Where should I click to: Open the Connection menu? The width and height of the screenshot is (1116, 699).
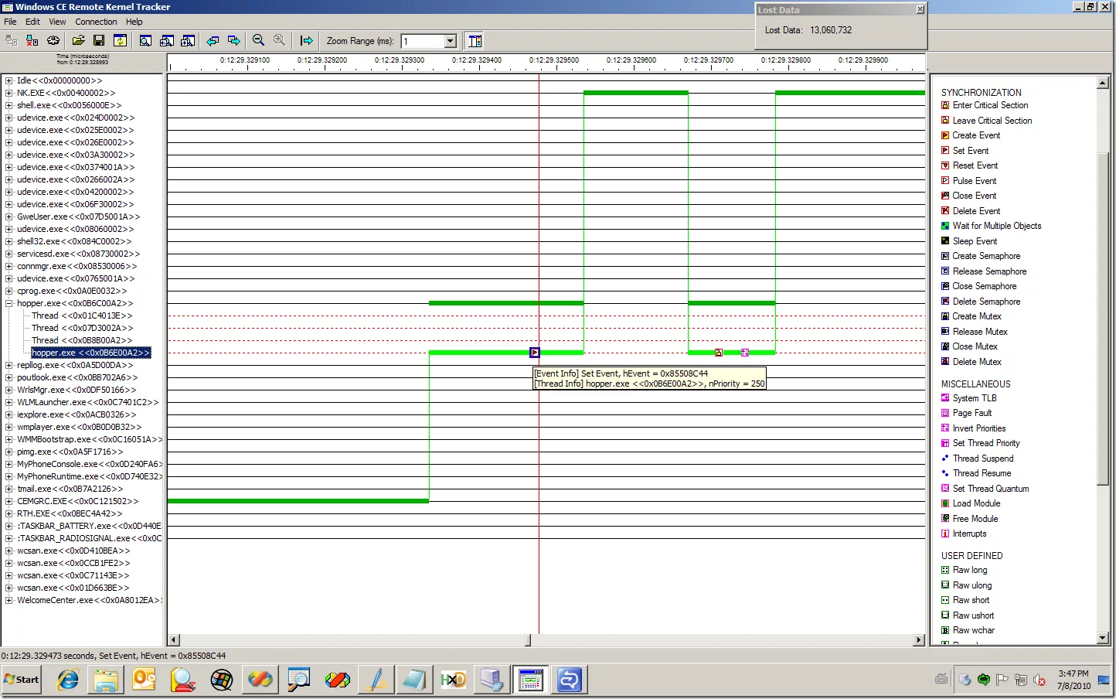(97, 22)
